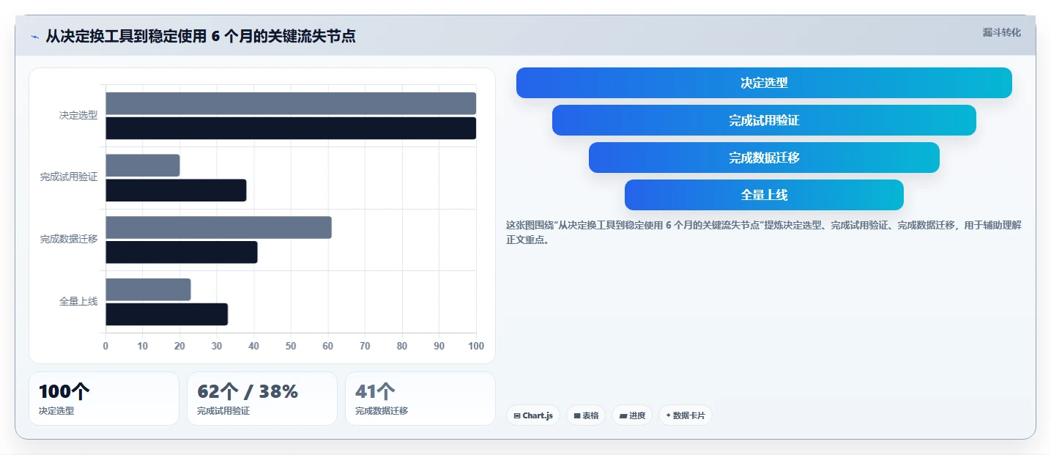The image size is (1051, 455).
Task: Click the 全量上线 y-axis label
Action: [x=78, y=302]
